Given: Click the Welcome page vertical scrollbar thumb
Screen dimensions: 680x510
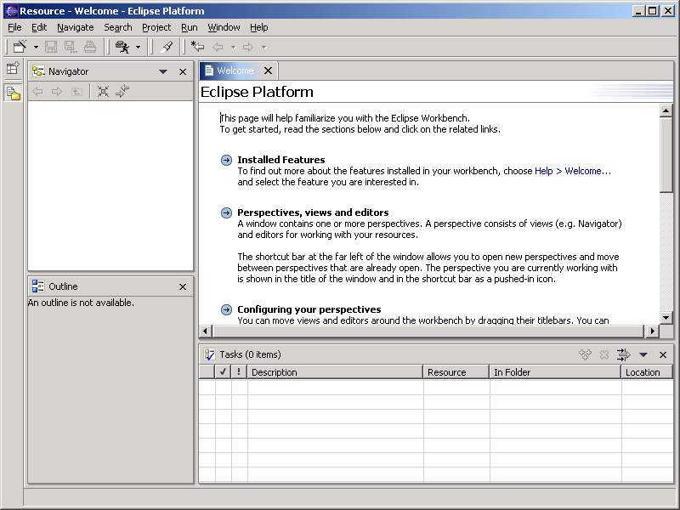Looking at the screenshot, I should [x=666, y=155].
